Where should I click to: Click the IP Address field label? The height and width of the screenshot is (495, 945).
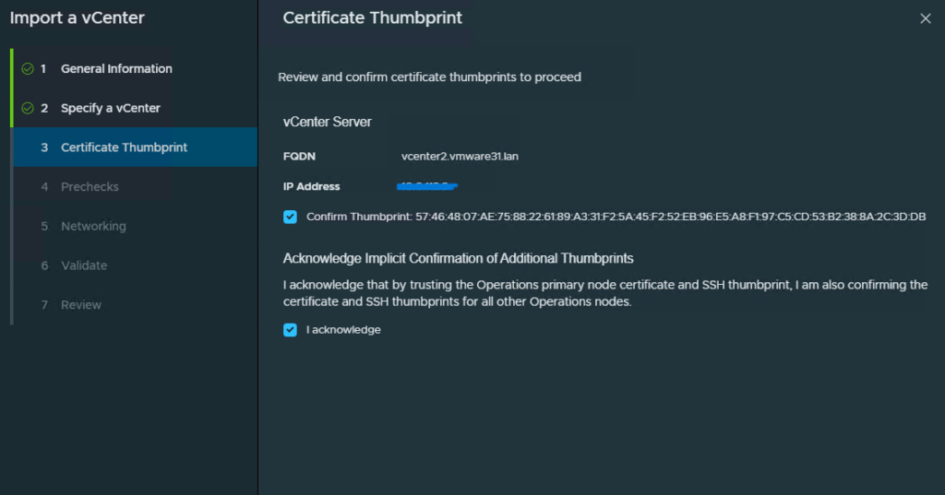click(311, 186)
